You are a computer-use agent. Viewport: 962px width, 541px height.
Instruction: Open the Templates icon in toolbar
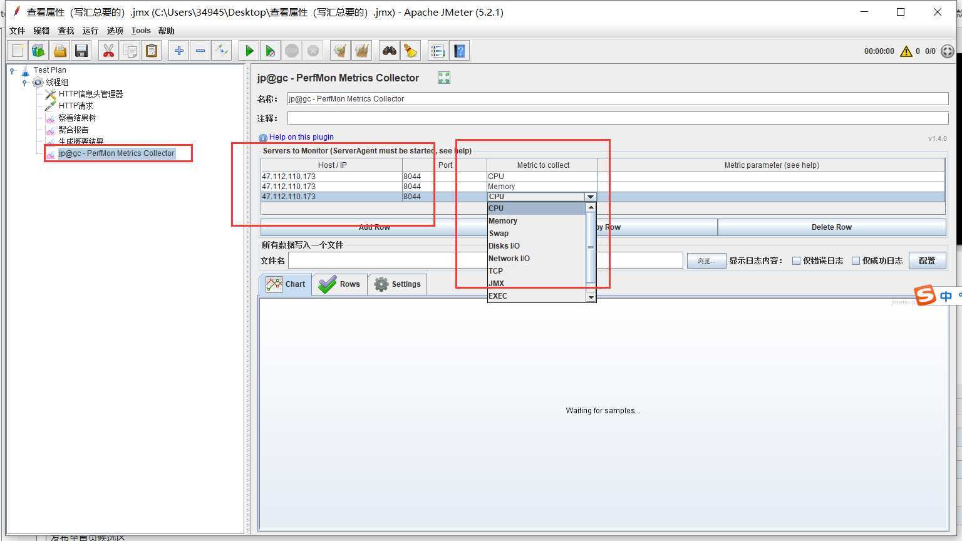click(x=39, y=51)
